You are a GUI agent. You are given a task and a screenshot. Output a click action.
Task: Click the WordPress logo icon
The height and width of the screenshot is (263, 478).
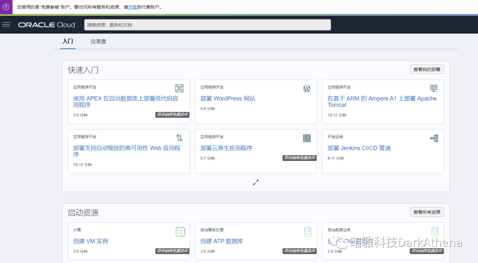coord(307,88)
